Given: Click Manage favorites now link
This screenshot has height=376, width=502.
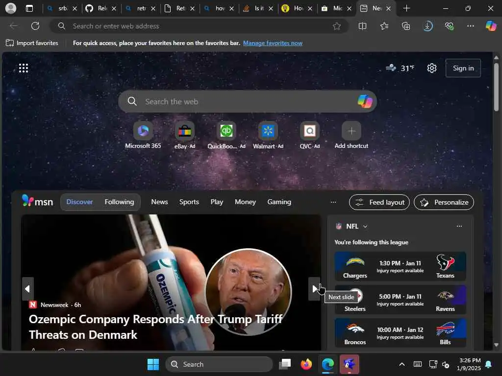Looking at the screenshot, I should pos(273,43).
